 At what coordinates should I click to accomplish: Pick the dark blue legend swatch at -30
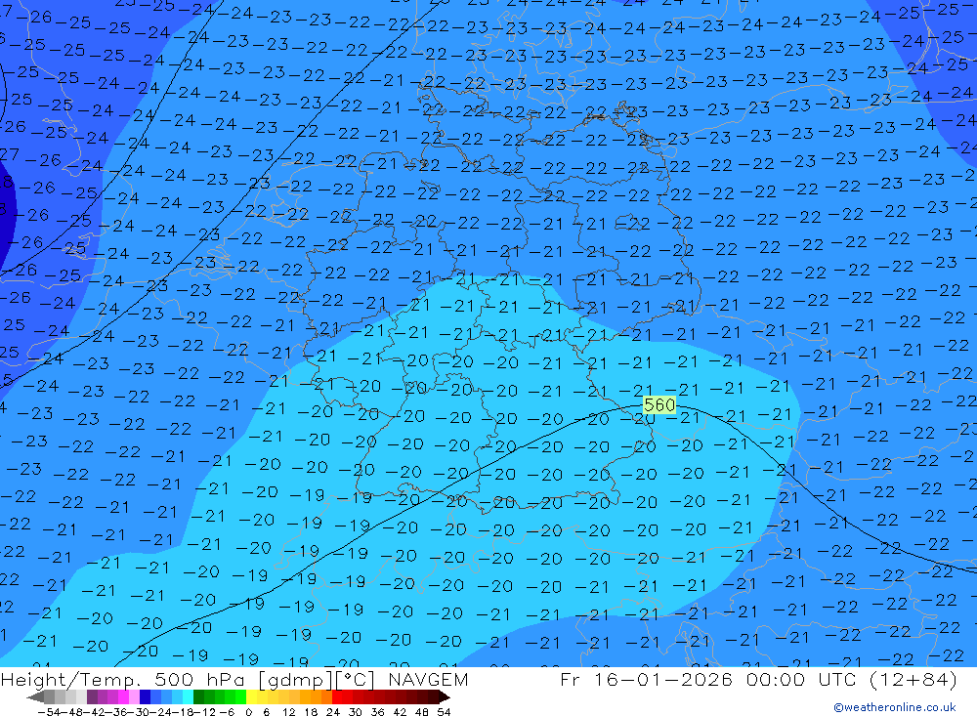click(x=146, y=697)
